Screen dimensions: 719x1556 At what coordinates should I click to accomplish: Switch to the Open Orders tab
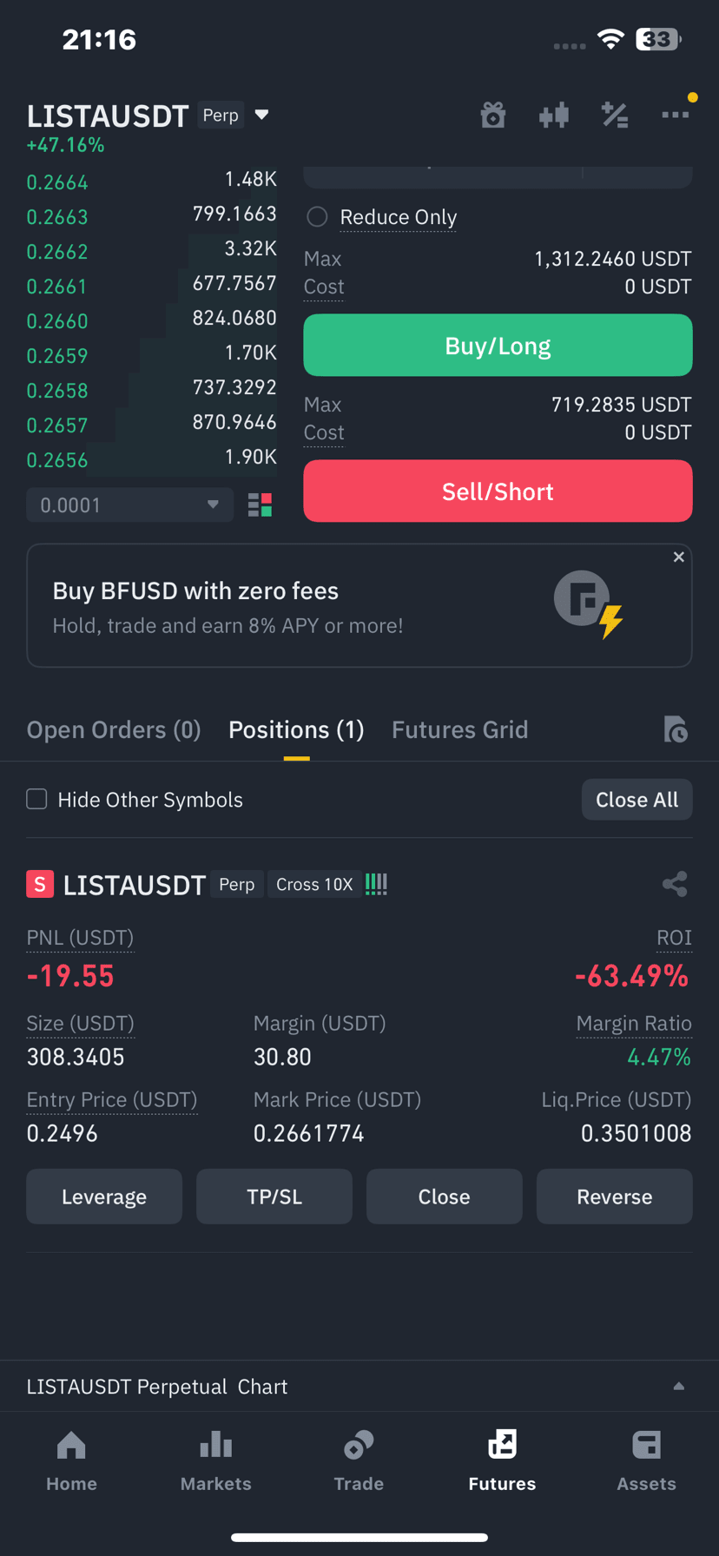[x=114, y=729]
